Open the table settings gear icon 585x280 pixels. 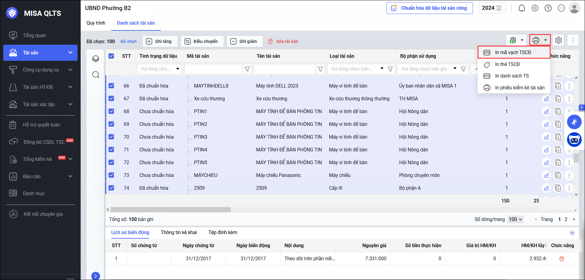[x=558, y=40]
